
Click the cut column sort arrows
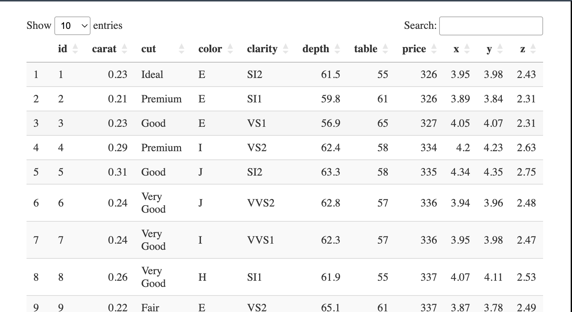pyautogui.click(x=182, y=49)
